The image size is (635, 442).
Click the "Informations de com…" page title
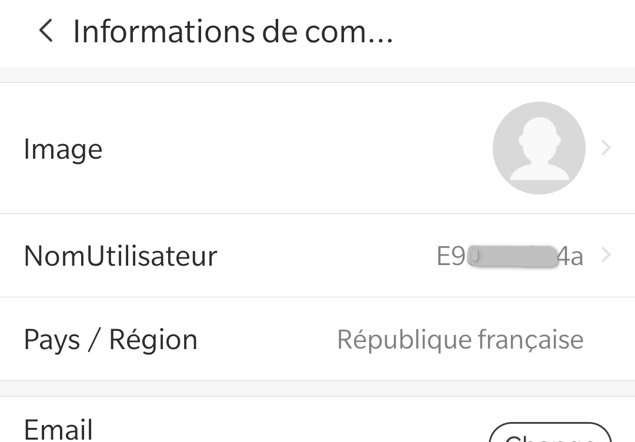(x=232, y=32)
